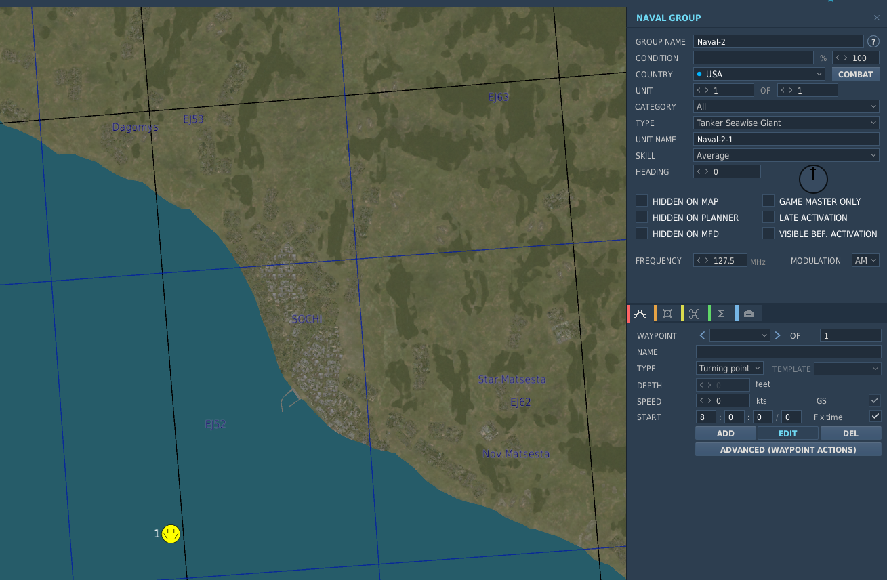This screenshot has height=580, width=887.
Task: Click the DEL waypoint button
Action: 851,433
